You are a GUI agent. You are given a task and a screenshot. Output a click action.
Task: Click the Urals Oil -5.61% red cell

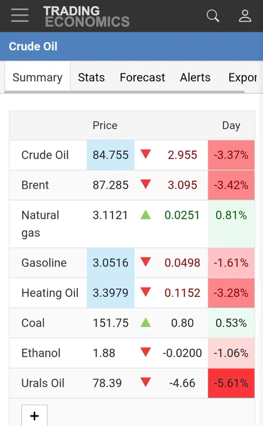231,383
